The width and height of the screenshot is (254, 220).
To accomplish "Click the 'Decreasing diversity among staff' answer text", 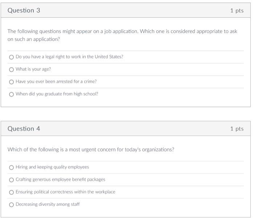I will point(48,204).
